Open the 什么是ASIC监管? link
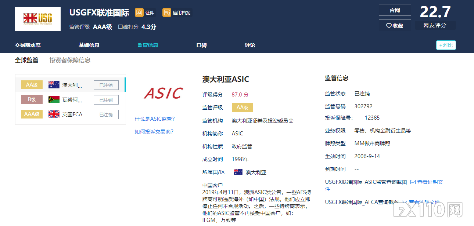The height and width of the screenshot is (226, 474). tap(155, 119)
